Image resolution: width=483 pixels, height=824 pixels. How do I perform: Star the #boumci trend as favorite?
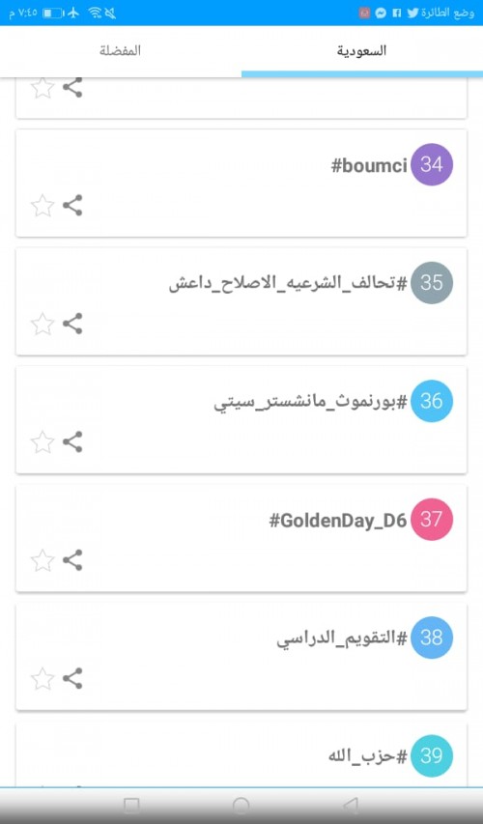(43, 206)
